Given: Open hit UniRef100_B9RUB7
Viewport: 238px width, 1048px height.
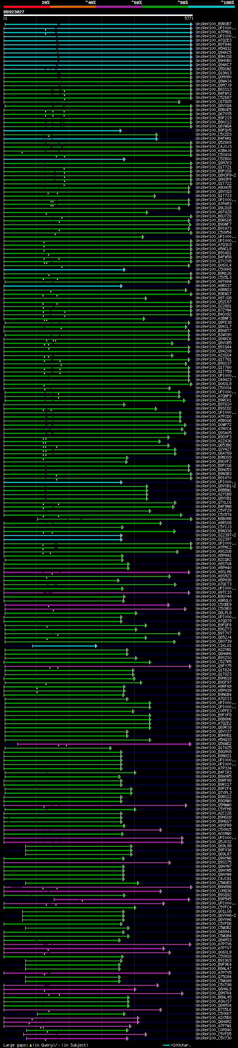Looking at the screenshot, I should [x=213, y=24].
